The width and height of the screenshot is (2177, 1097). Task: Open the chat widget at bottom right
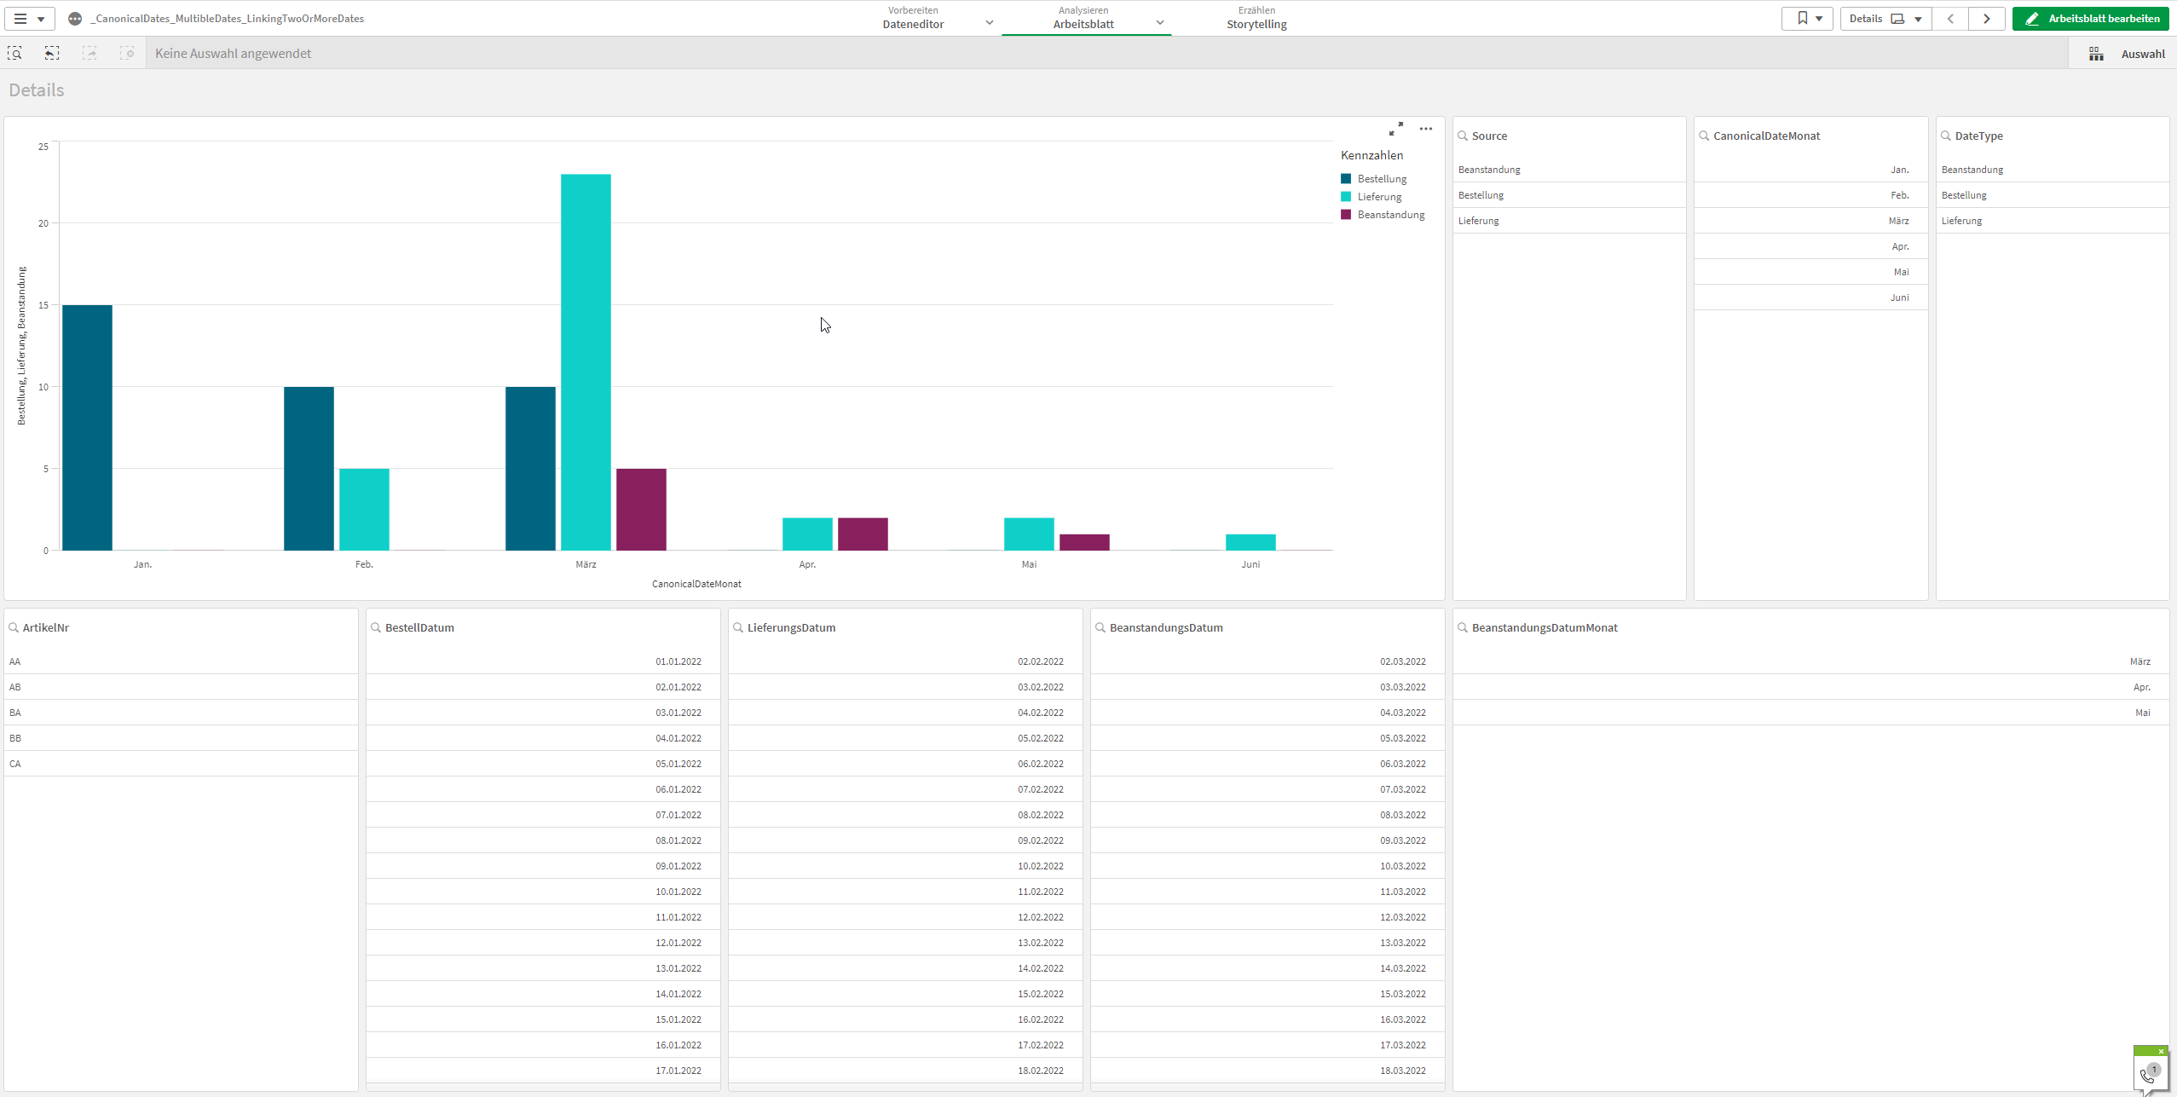[x=2150, y=1073]
